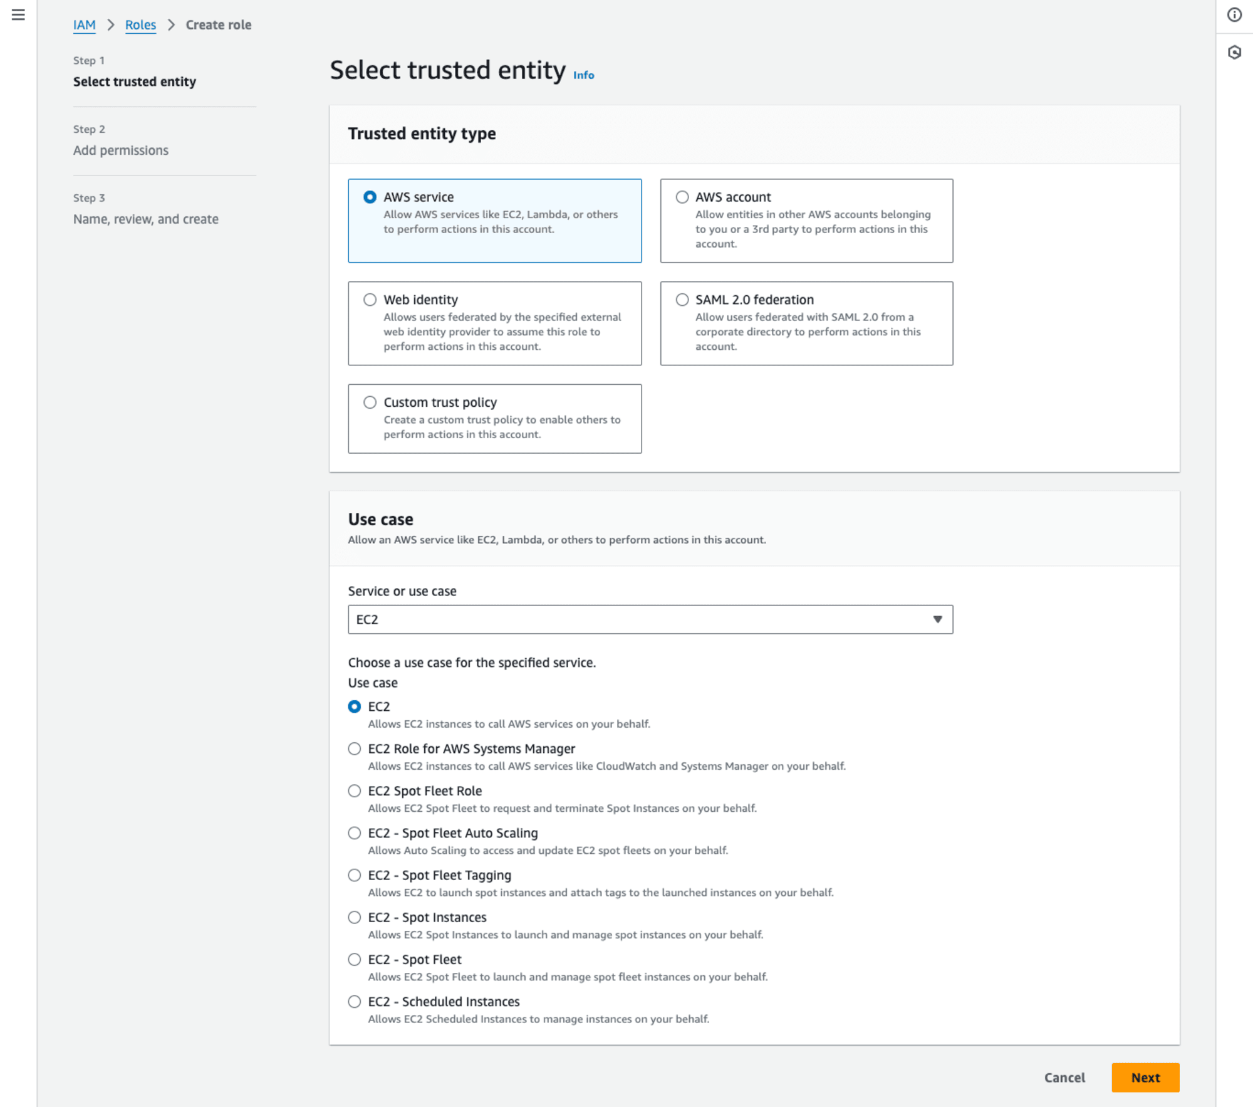Open the Info link beside page title
Image resolution: width=1253 pixels, height=1107 pixels.
click(583, 75)
